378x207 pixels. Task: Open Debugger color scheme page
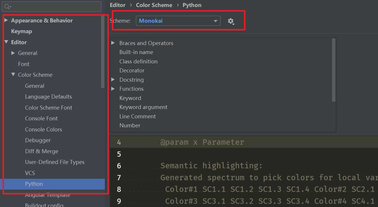(38, 140)
